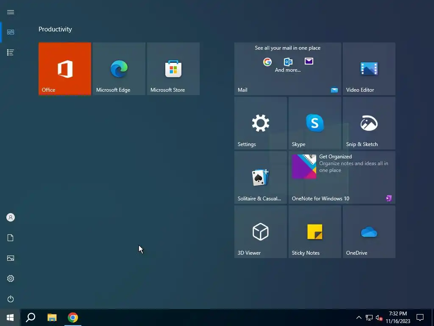Open the Documents shortcut in the Start sidebar
Viewport: 434px width, 326px height.
coord(11,238)
